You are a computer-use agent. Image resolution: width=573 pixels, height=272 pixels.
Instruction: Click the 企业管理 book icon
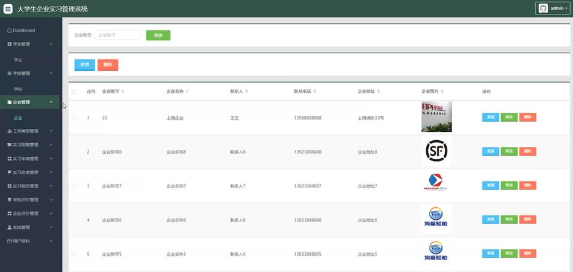(x=10, y=102)
